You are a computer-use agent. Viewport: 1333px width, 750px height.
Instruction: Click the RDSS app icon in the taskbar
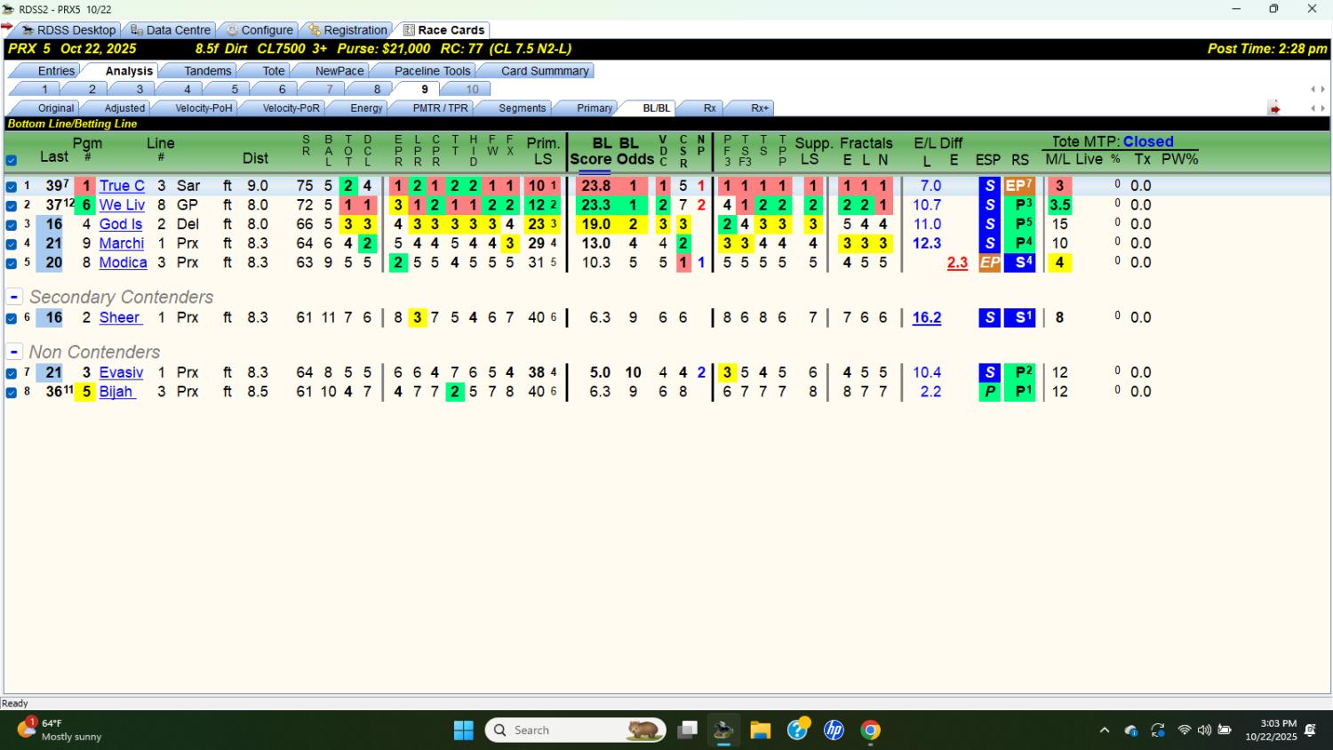tap(723, 730)
